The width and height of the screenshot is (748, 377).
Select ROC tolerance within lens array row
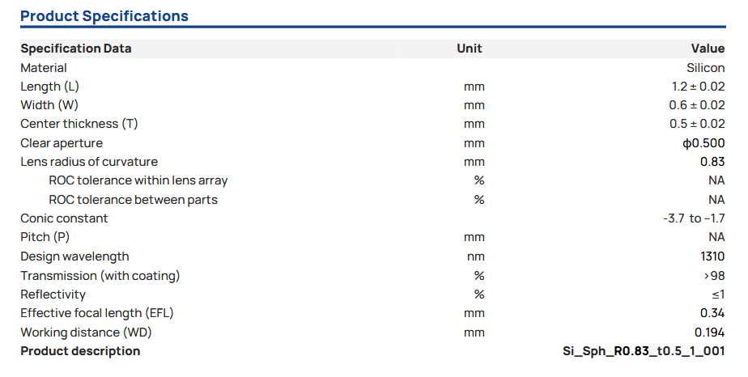pyautogui.click(x=138, y=180)
